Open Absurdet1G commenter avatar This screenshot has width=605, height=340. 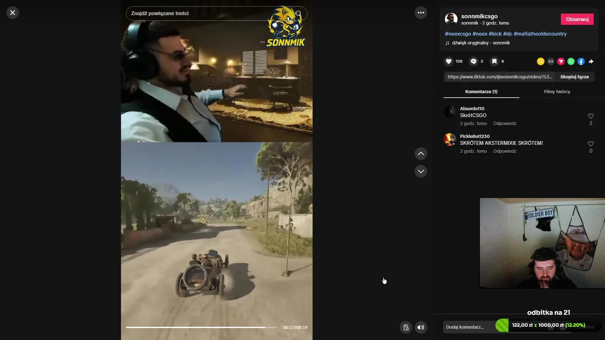click(x=450, y=111)
